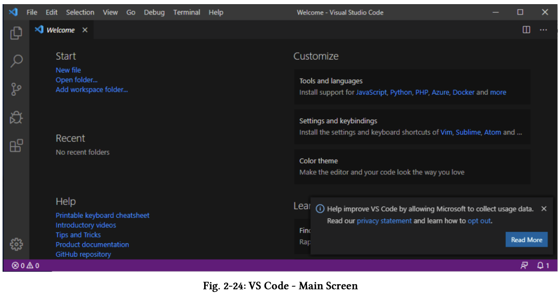Open the Help menu
The height and width of the screenshot is (295, 559).
(216, 12)
